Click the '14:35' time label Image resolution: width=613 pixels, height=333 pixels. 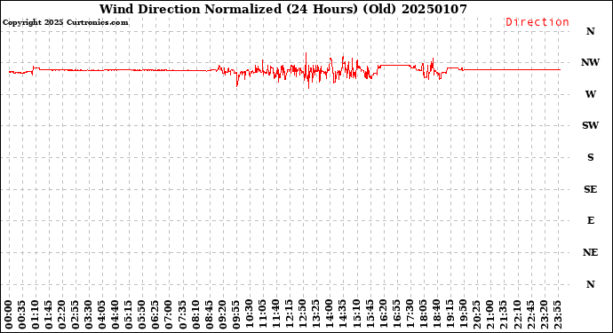click(x=343, y=315)
